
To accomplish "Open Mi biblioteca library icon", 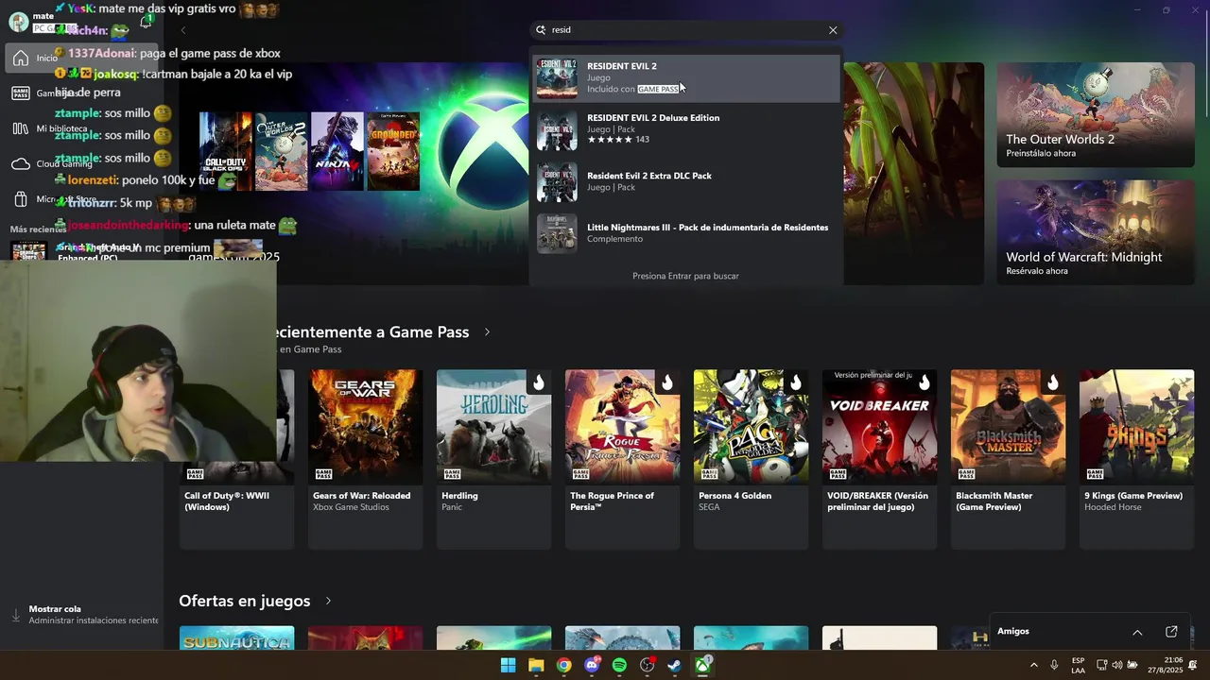I will 21,128.
